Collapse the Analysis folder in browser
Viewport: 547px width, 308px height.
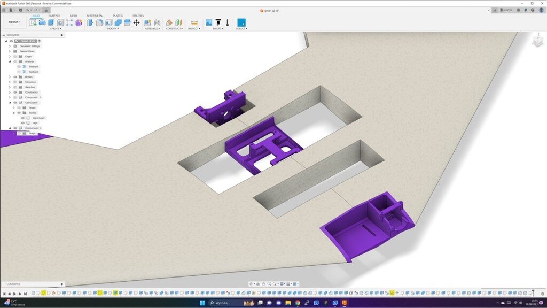click(10, 61)
